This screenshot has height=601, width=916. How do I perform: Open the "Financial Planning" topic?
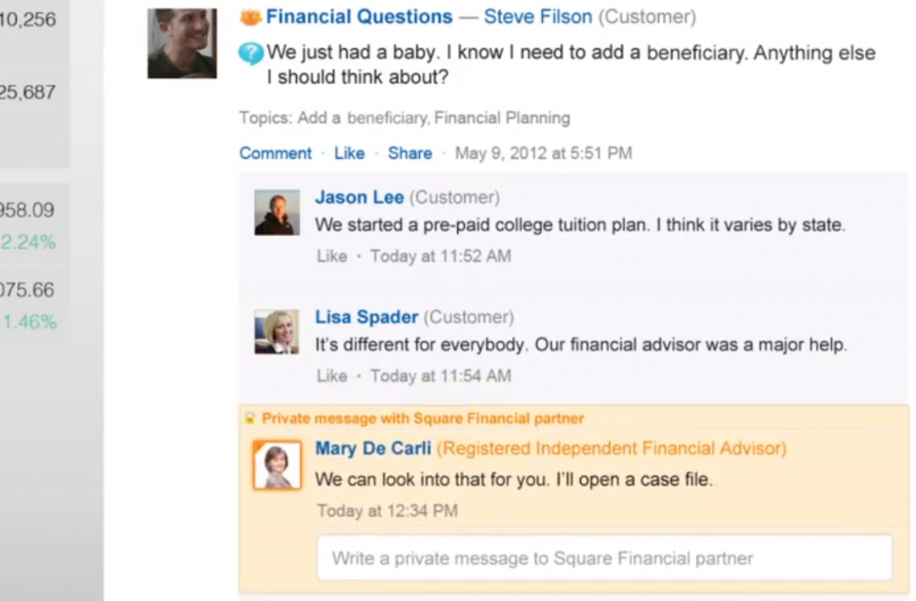[502, 118]
